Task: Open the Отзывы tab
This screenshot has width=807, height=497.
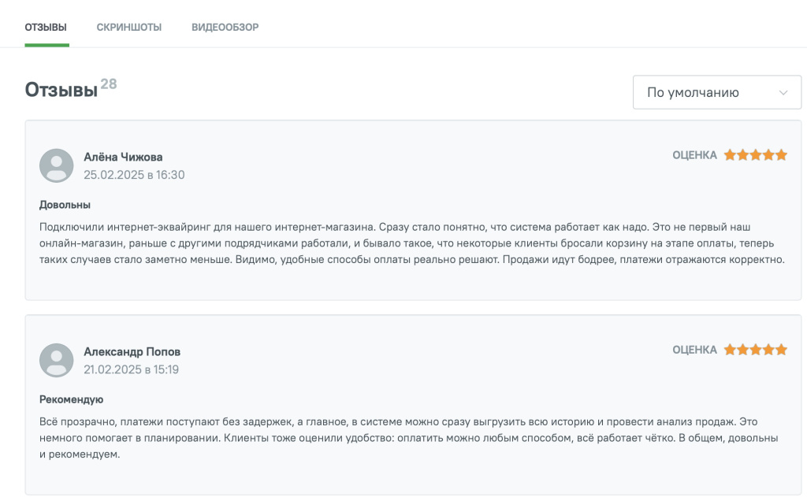Action: (x=46, y=28)
